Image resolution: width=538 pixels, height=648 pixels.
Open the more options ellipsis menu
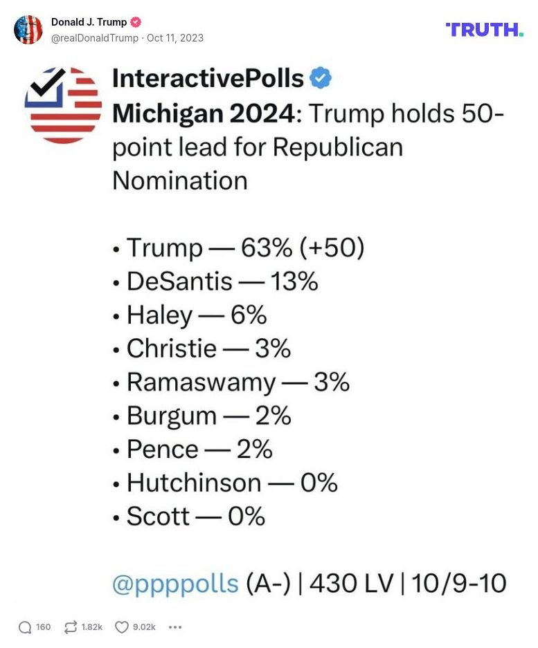point(175,627)
